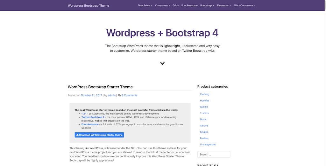Click the Wordpress Bootstrap Theme brand link

tap(89, 6)
